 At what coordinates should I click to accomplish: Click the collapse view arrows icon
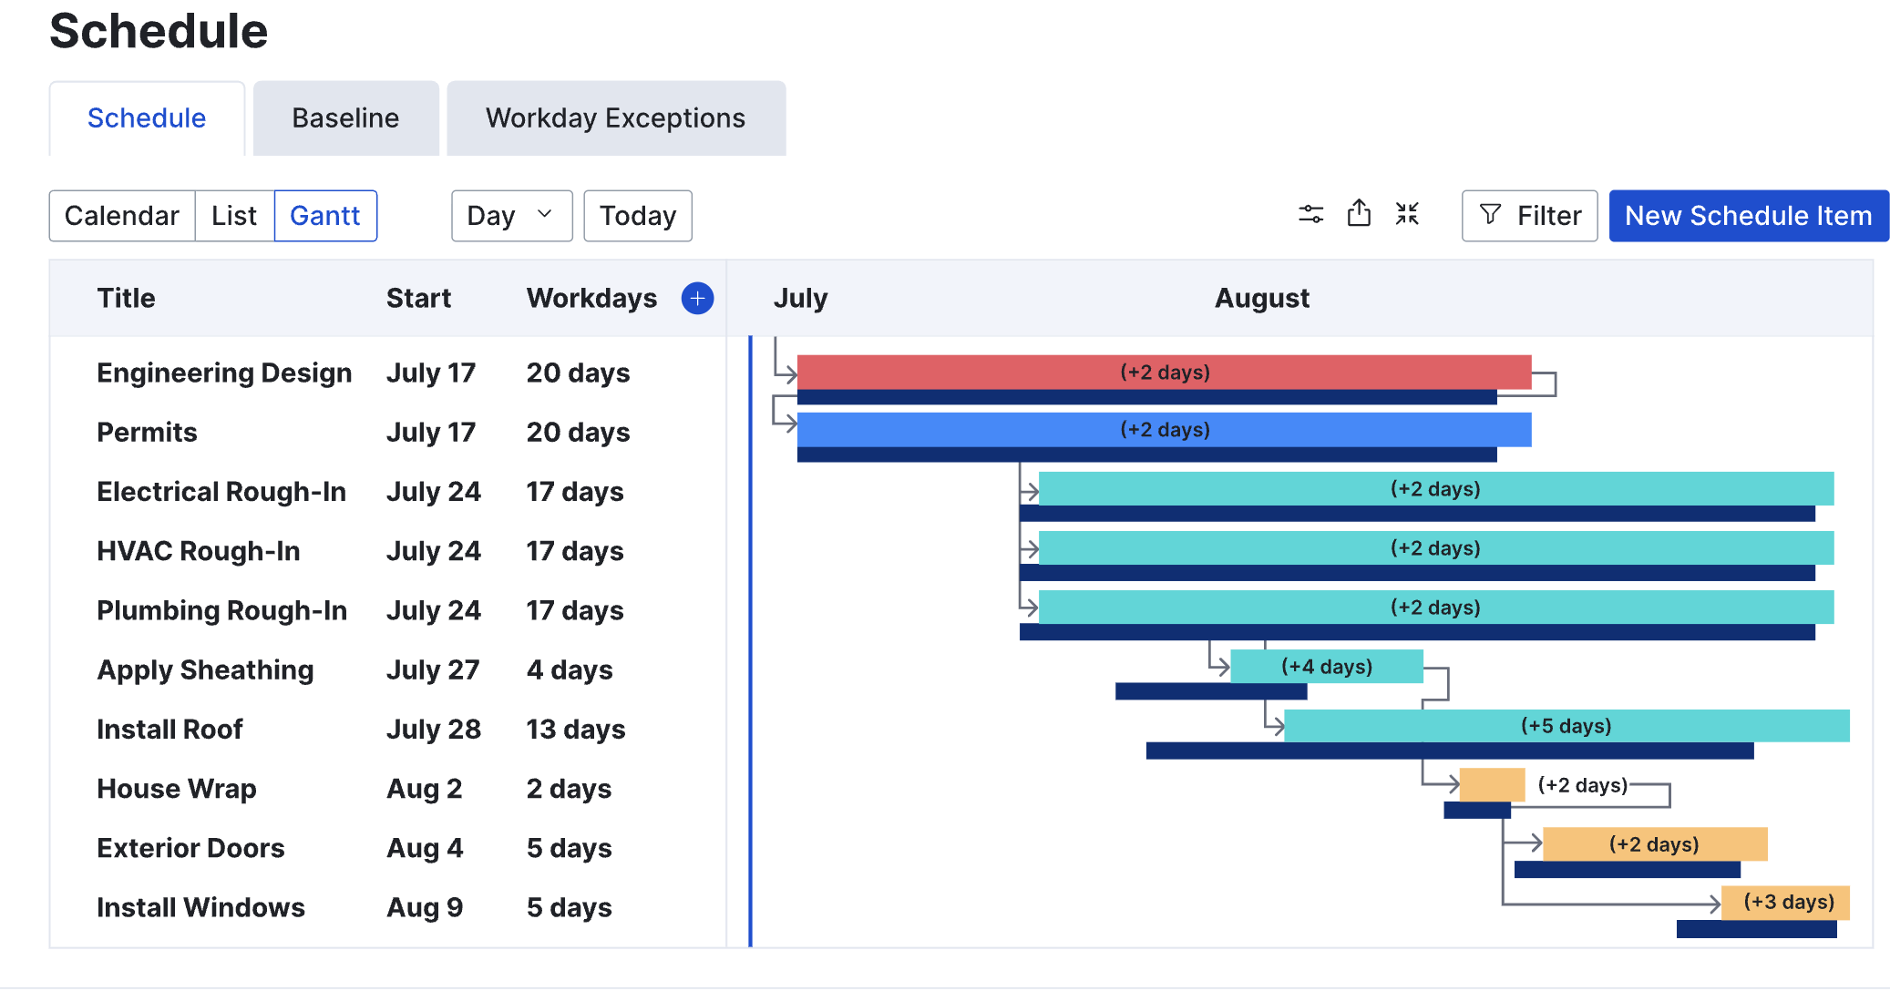1407,214
